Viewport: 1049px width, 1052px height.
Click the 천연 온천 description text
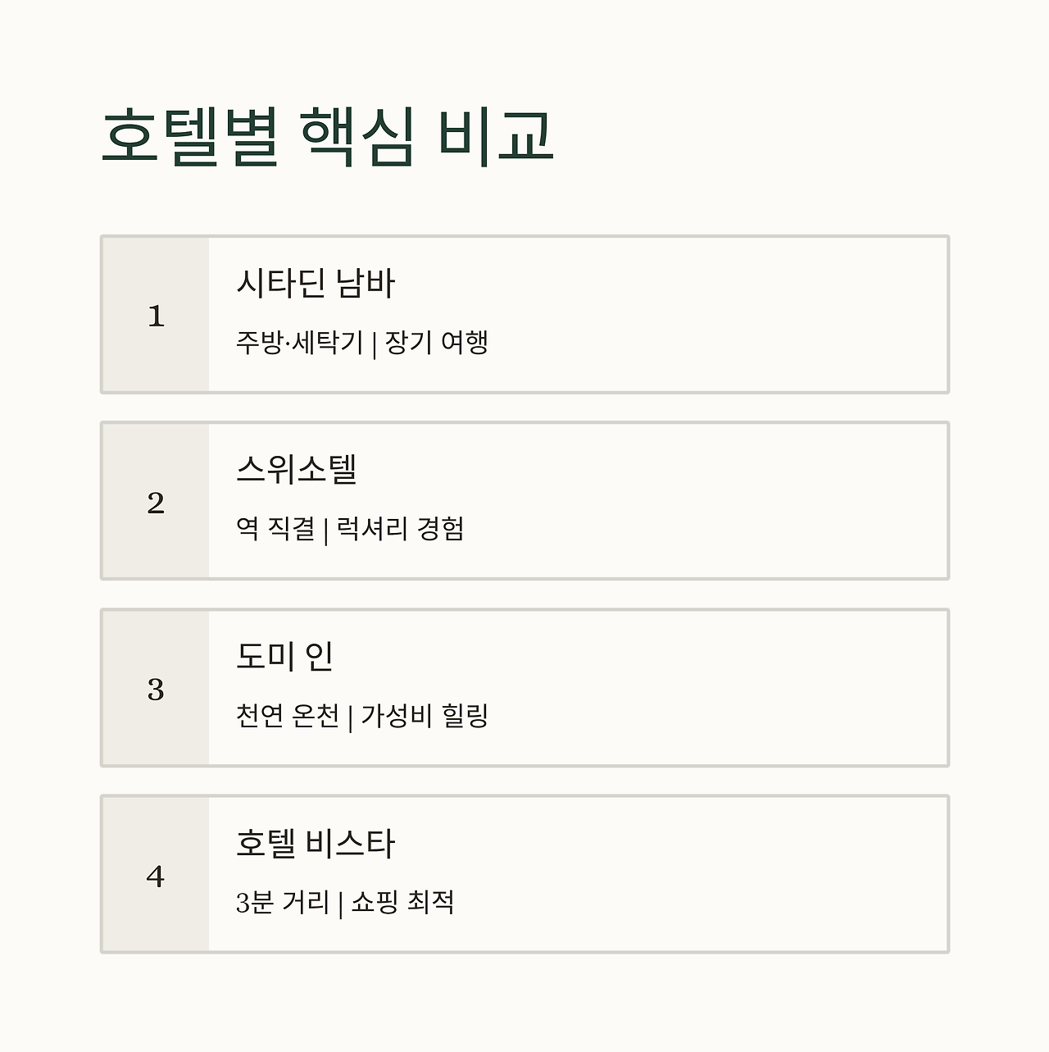[287, 716]
